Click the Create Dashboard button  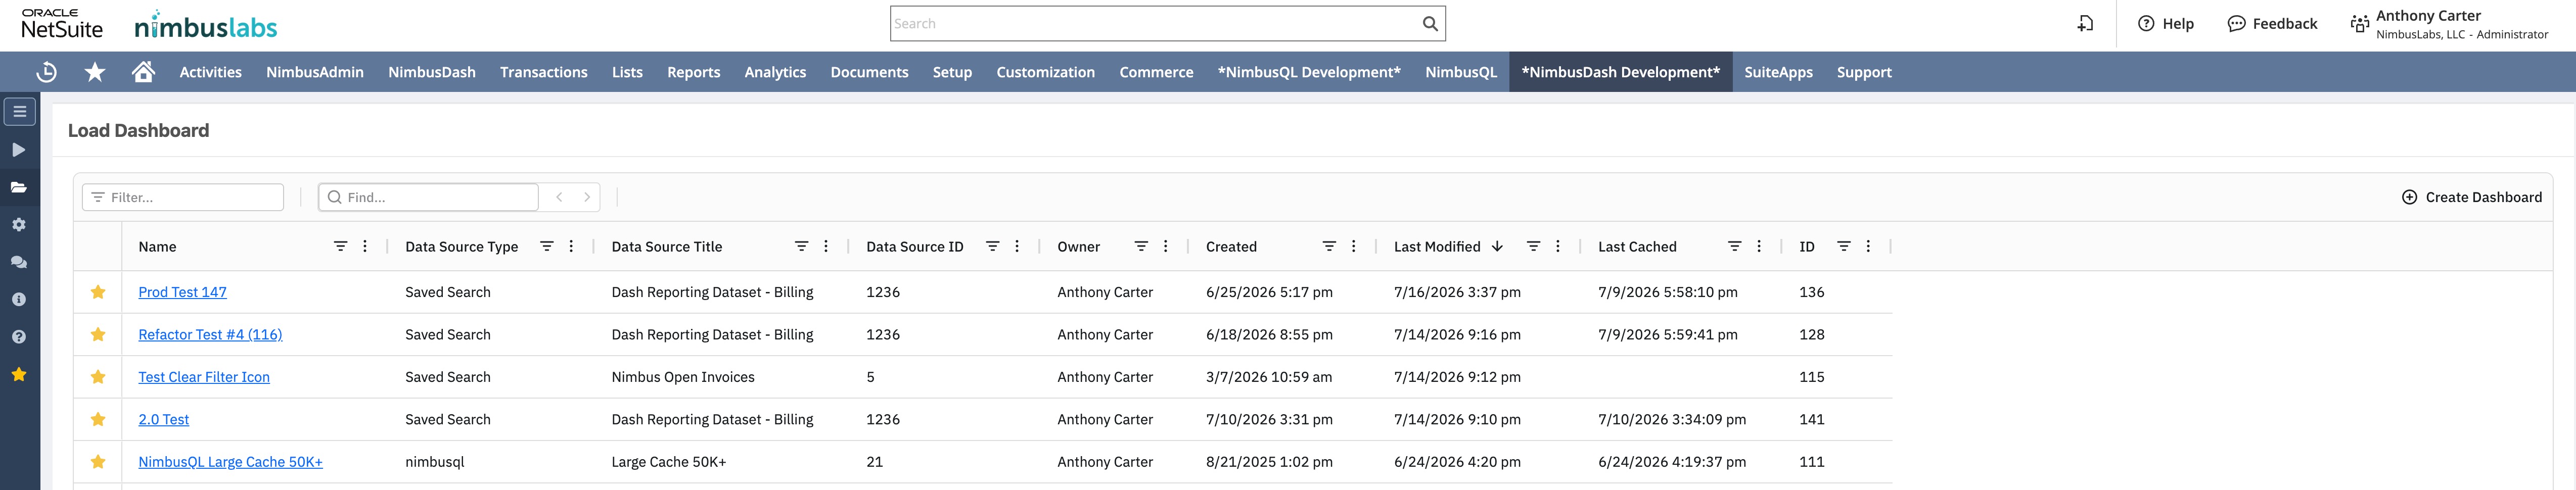coord(2472,197)
